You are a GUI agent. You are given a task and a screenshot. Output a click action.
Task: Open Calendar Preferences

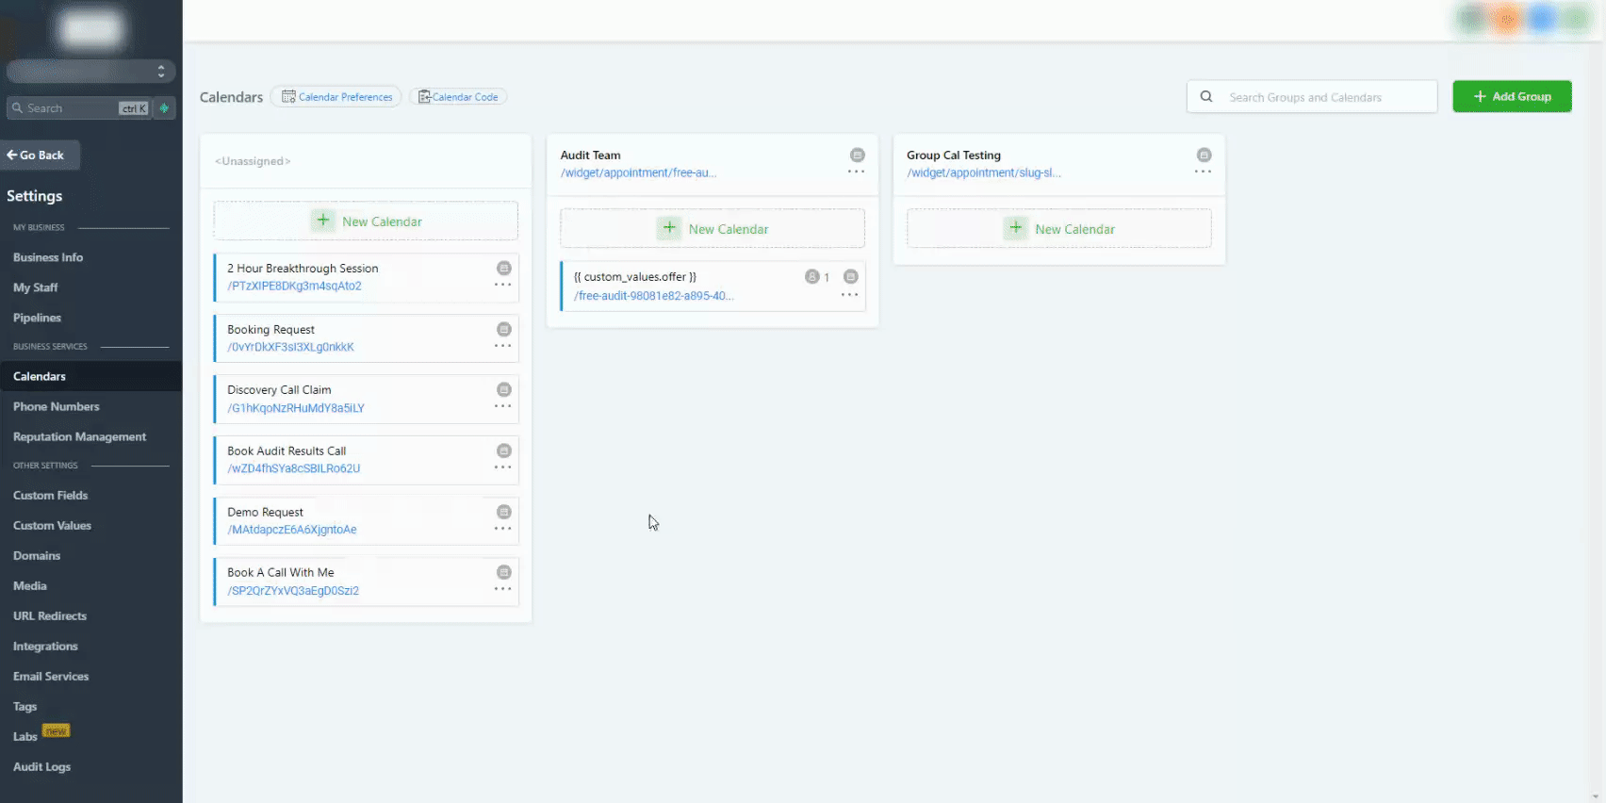point(336,96)
